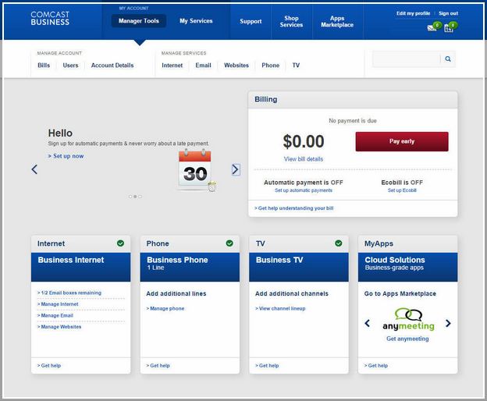The width and height of the screenshot is (487, 401).
Task: Click Get help in TV card
Action: click(x=267, y=366)
